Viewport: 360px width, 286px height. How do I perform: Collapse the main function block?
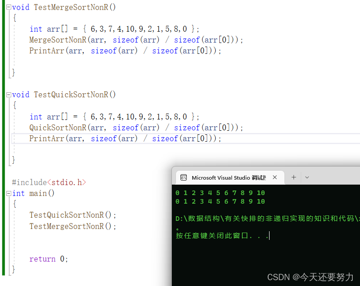9,193
